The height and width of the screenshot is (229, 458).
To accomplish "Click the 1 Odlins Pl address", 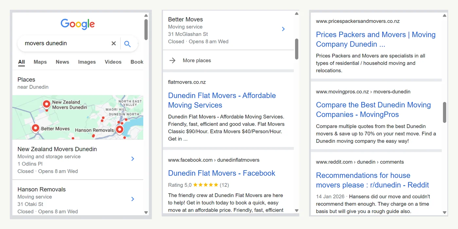I will (30, 164).
